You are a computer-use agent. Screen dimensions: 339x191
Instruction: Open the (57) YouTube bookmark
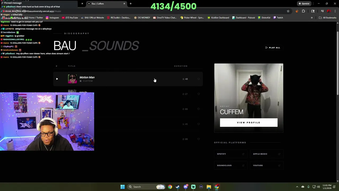[x=70, y=18]
